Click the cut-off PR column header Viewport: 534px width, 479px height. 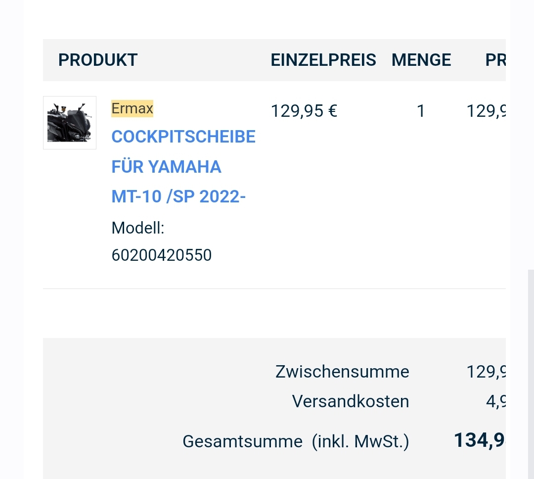pyautogui.click(x=495, y=60)
